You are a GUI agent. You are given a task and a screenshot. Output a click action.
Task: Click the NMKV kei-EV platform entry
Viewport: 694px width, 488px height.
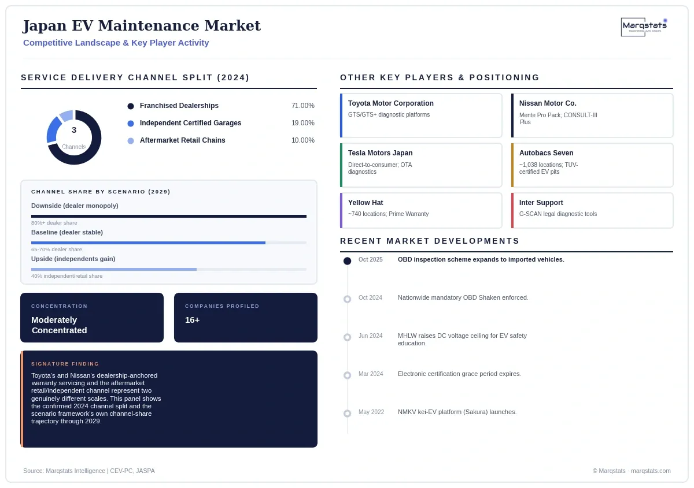[x=457, y=412]
